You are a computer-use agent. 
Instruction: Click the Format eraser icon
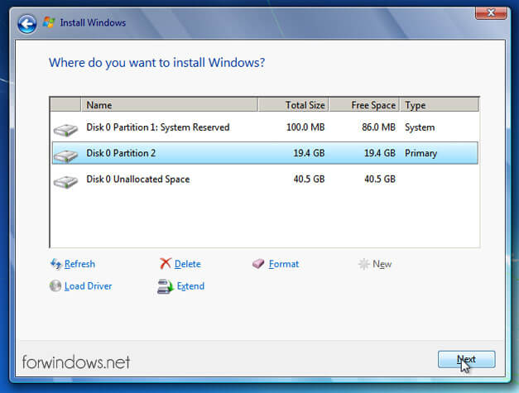tap(258, 264)
